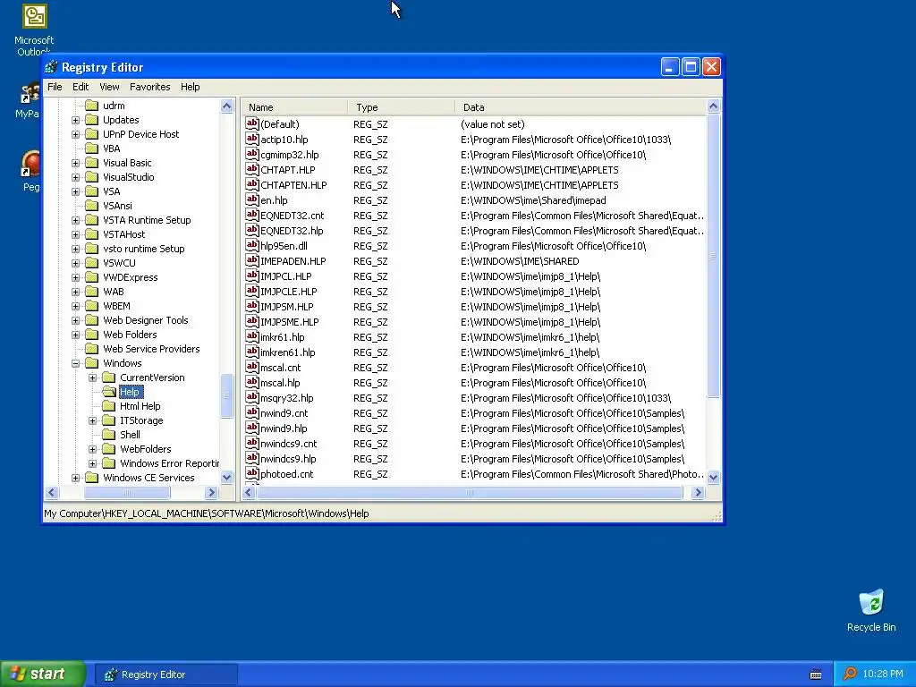Click the keyboard icon in the taskbar
The image size is (916, 687).
coord(816,674)
